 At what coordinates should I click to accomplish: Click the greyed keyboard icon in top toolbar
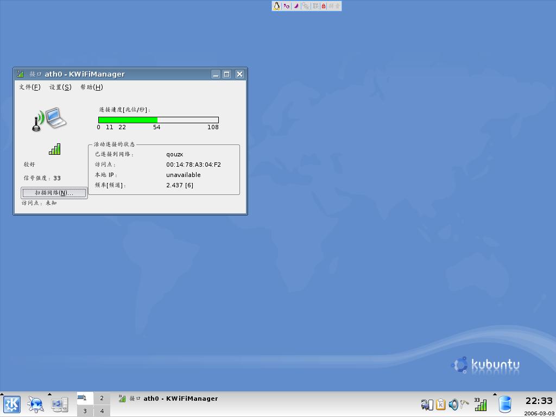pos(306,6)
